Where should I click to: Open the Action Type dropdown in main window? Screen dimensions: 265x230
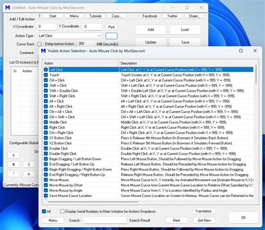(70, 36)
